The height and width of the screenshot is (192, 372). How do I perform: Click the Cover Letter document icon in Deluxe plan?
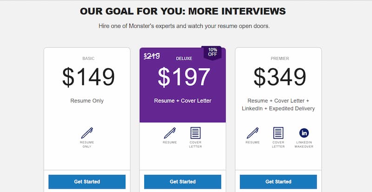click(x=195, y=133)
